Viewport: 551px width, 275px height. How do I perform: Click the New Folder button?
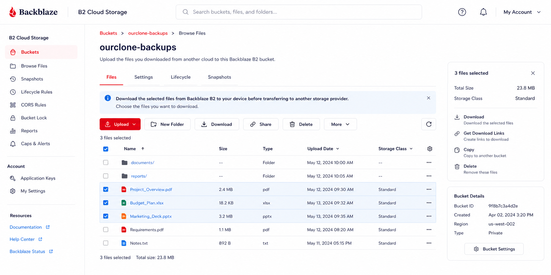point(167,124)
